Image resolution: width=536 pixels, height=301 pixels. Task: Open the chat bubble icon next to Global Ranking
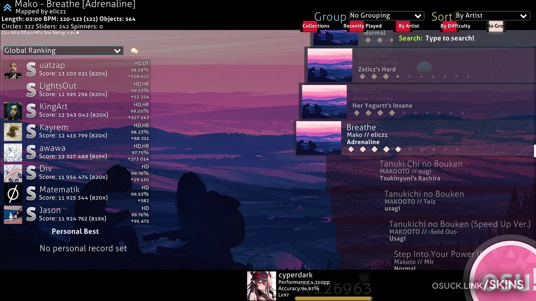pyautogui.click(x=134, y=51)
